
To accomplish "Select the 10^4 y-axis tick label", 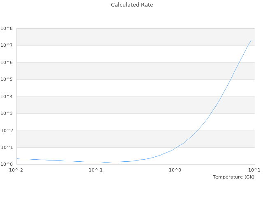I will (x=7, y=96).
